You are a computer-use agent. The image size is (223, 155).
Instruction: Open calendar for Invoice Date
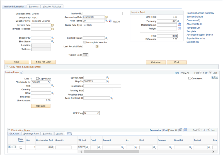[x=52, y=25]
